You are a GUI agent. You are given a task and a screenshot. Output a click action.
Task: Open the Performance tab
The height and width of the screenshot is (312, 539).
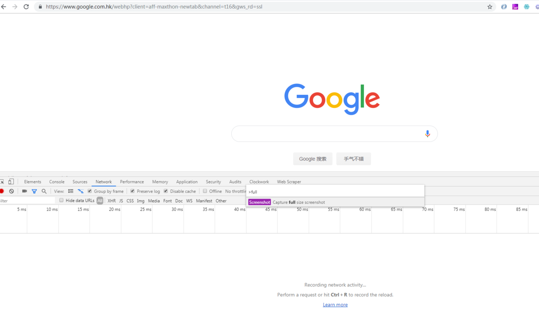point(132,182)
